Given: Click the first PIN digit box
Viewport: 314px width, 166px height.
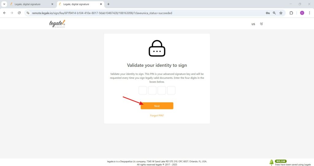Looking at the screenshot, I should (x=143, y=91).
